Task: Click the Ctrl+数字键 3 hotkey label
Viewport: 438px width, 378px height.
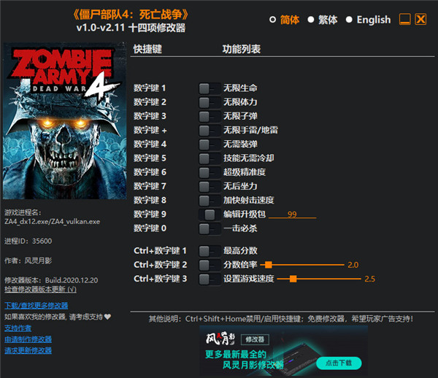Action: click(161, 279)
